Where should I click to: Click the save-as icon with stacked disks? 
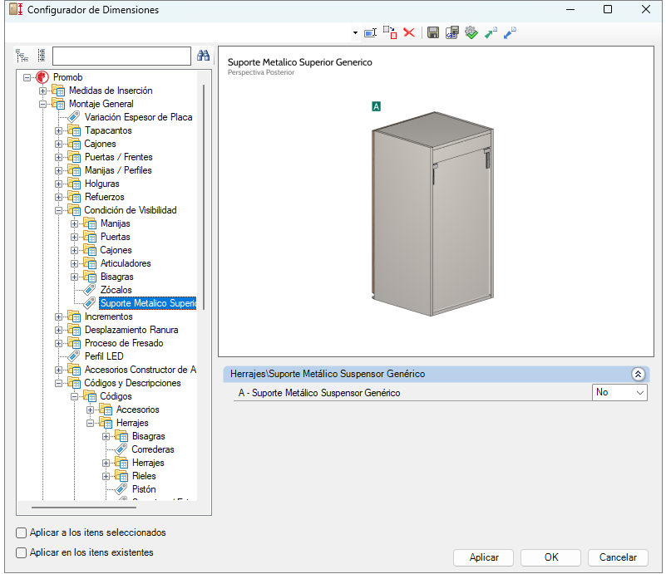[452, 32]
